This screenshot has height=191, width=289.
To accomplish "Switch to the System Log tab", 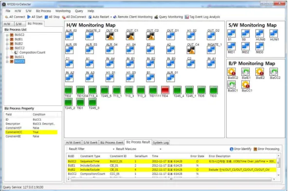I will point(161,142).
